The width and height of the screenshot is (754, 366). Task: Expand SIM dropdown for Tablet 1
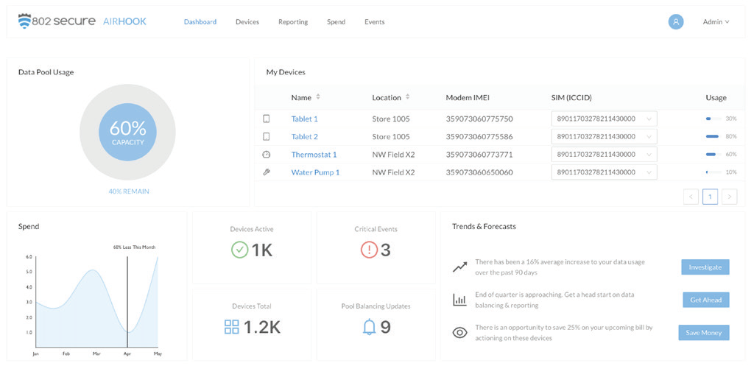pyautogui.click(x=649, y=119)
